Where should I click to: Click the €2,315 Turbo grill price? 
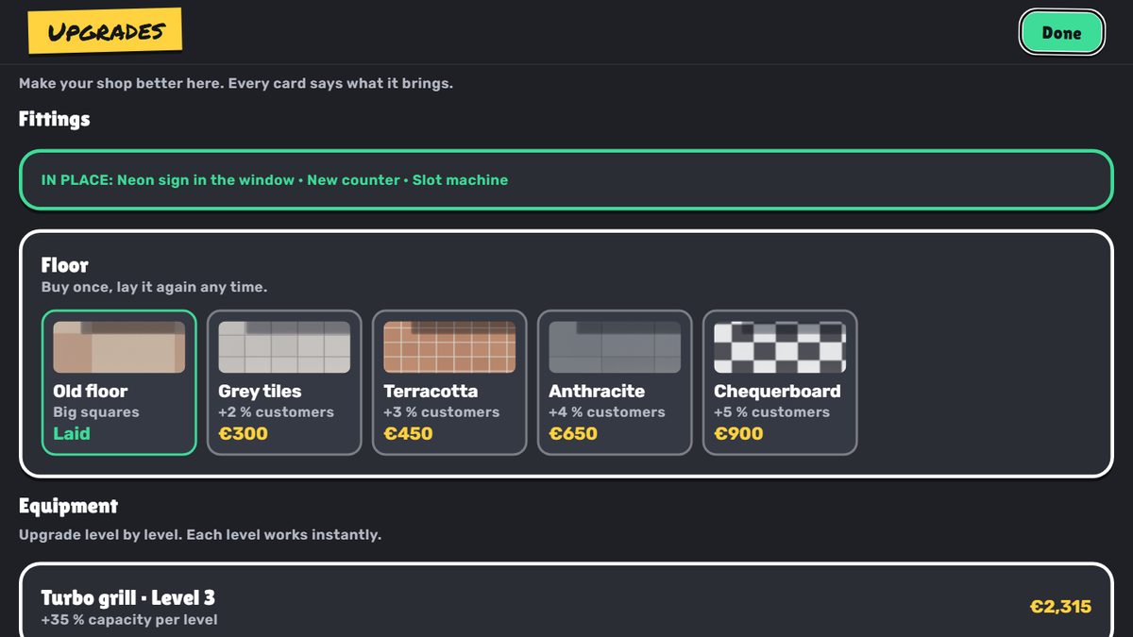(x=1060, y=607)
